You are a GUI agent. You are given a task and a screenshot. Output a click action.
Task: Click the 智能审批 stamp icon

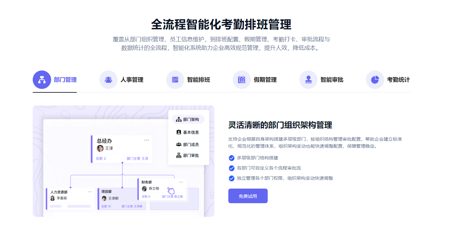click(x=308, y=80)
